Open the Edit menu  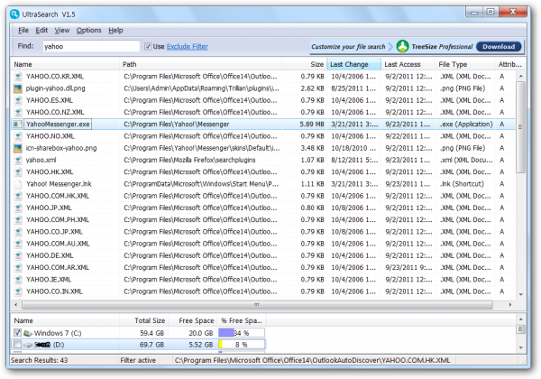(41, 31)
